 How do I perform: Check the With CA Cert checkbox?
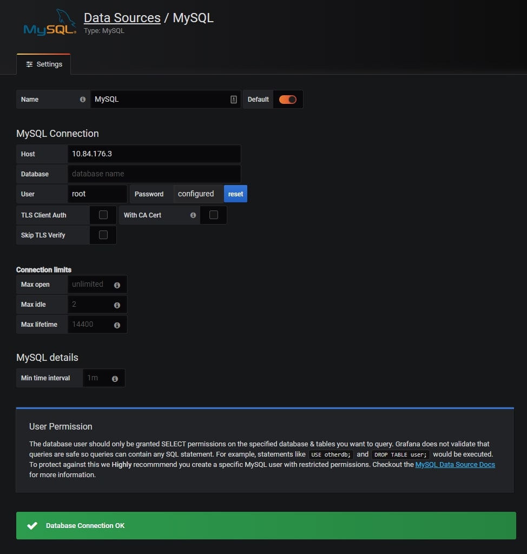pyautogui.click(x=214, y=215)
